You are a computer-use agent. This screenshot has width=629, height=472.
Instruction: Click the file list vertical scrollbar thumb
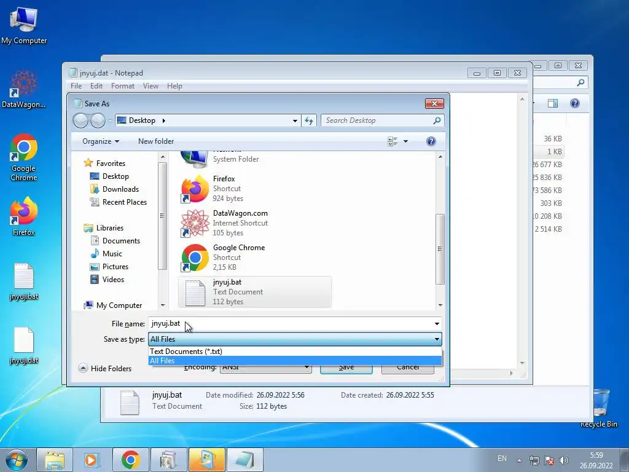440,249
